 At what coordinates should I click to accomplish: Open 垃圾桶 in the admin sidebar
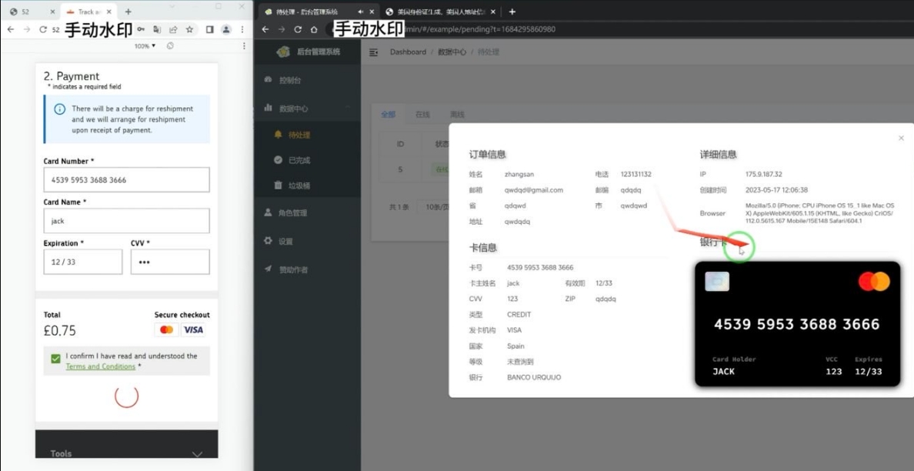pos(308,186)
